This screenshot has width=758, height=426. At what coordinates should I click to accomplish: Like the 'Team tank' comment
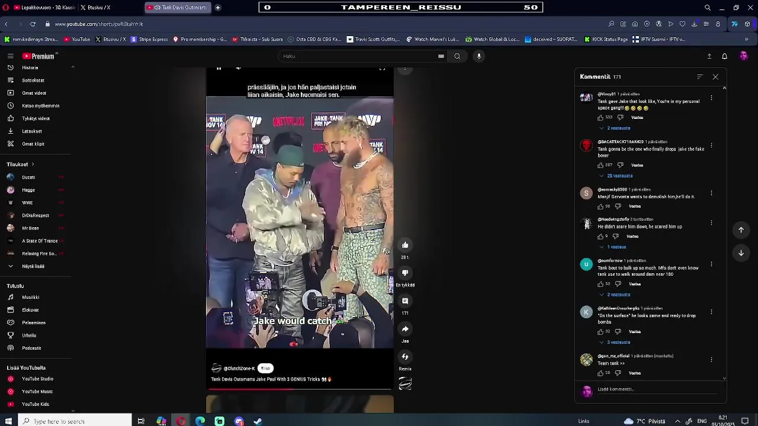coord(600,373)
